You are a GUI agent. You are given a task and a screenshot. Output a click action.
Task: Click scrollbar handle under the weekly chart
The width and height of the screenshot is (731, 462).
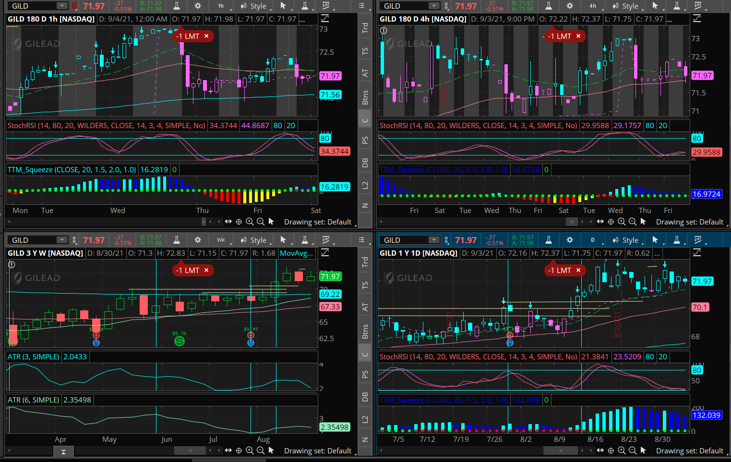191,450
